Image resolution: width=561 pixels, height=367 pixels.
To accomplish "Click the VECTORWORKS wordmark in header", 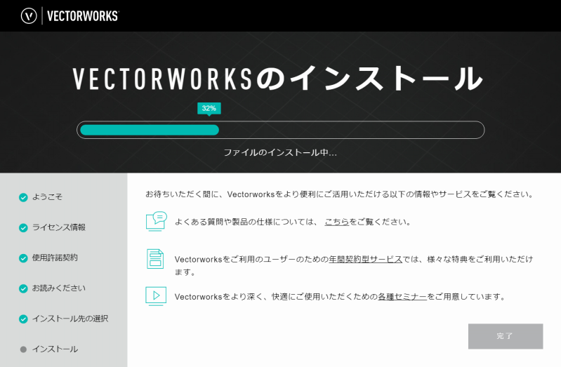I will pos(83,15).
